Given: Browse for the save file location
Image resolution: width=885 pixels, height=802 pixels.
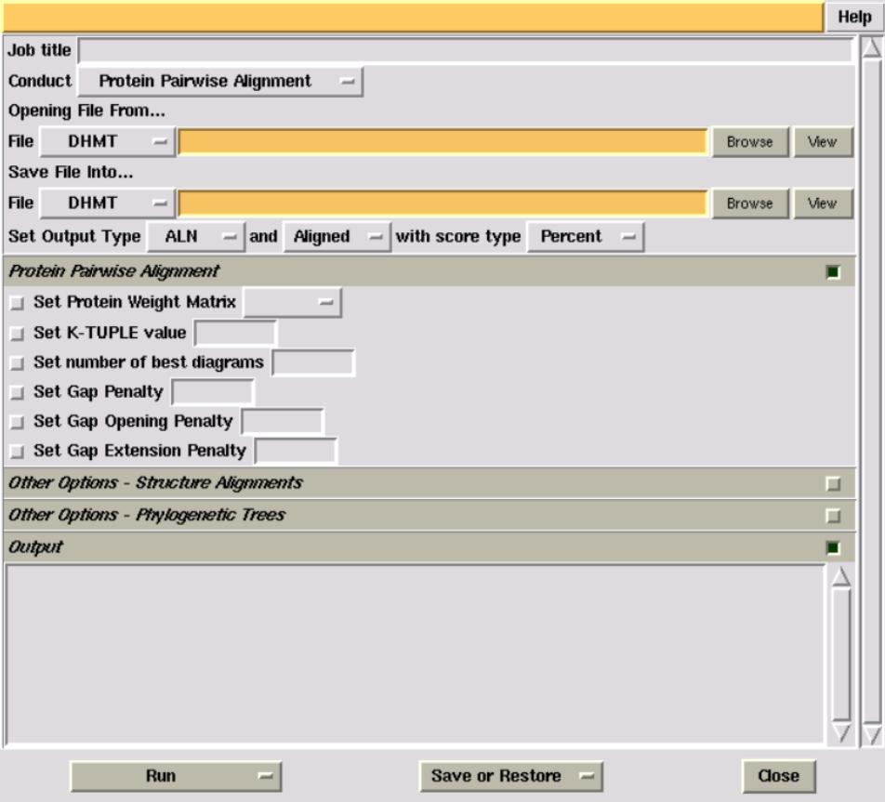Looking at the screenshot, I should [749, 204].
